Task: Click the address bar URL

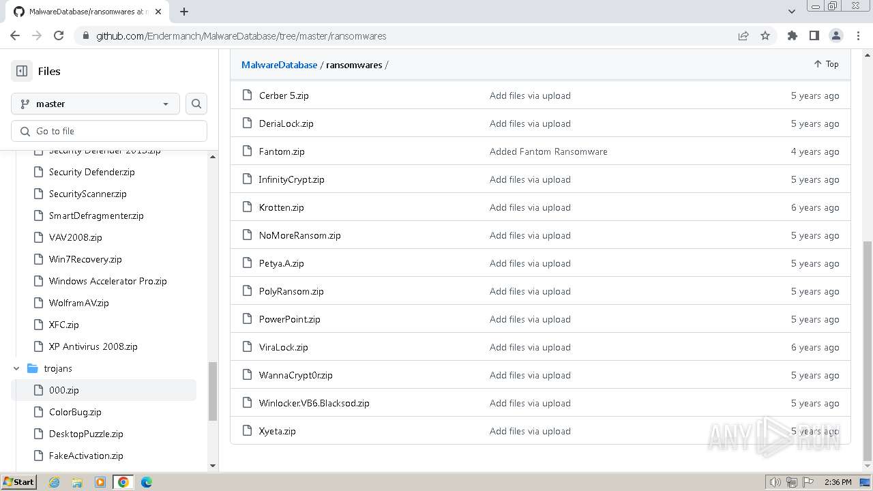Action: click(x=241, y=36)
